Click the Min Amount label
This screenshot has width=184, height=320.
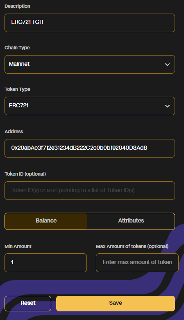click(x=18, y=246)
